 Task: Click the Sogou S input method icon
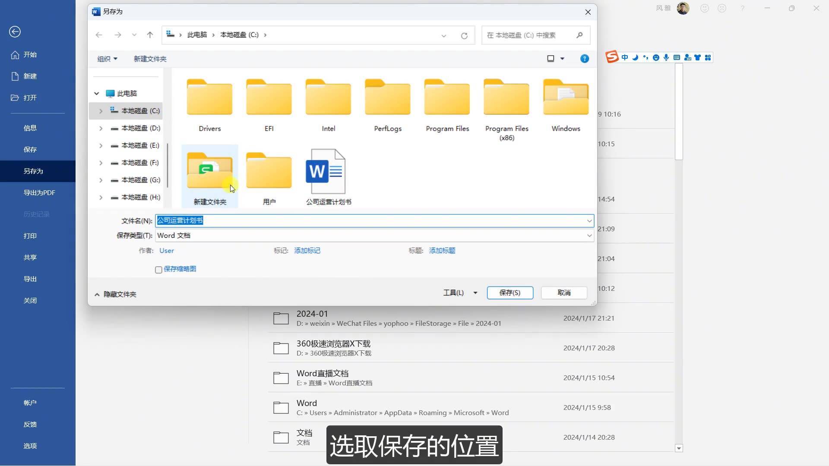[x=612, y=57]
